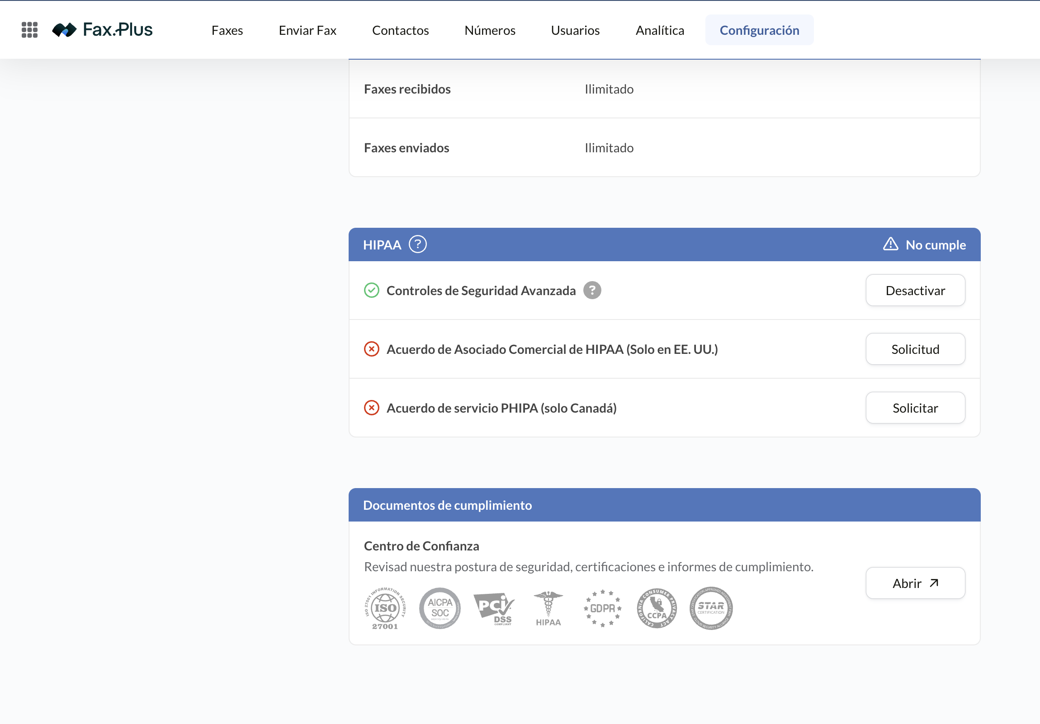1040x724 pixels.
Task: Click the Revisad nuestra postura de seguridad description
Action: [588, 567]
